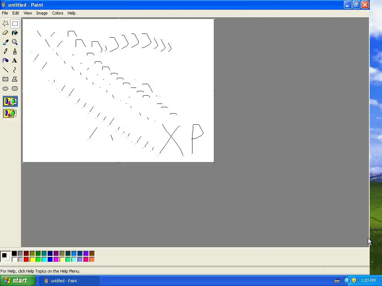
Task: Select the purple swatch in top row
Action: [56, 254]
